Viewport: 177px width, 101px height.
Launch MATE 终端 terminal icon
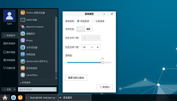(23, 20)
